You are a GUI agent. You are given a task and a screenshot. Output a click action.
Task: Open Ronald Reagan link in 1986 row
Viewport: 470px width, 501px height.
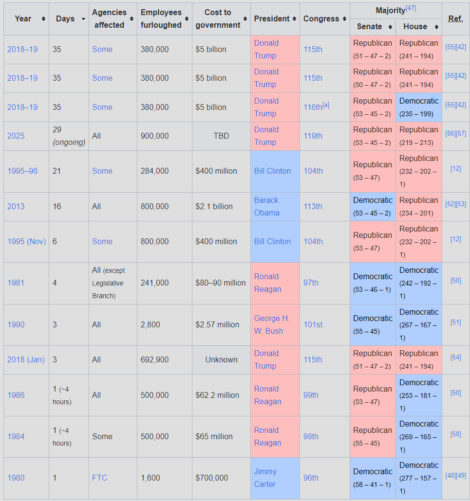tap(267, 395)
